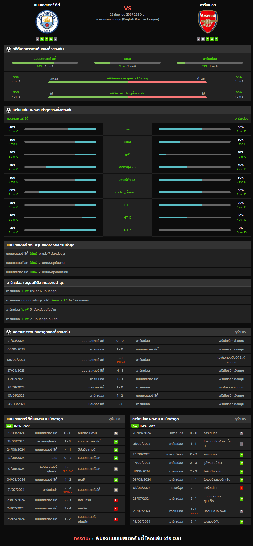This screenshot has width=253, height=546.
Task: Click the Manchester City 63% head-to-head win bar
Action: [45, 63]
